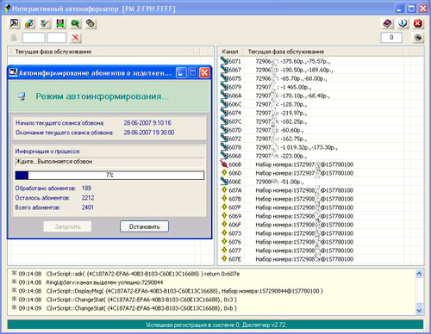Open the blue info bubble icon
Screen dimensions: 431x334
403,23
